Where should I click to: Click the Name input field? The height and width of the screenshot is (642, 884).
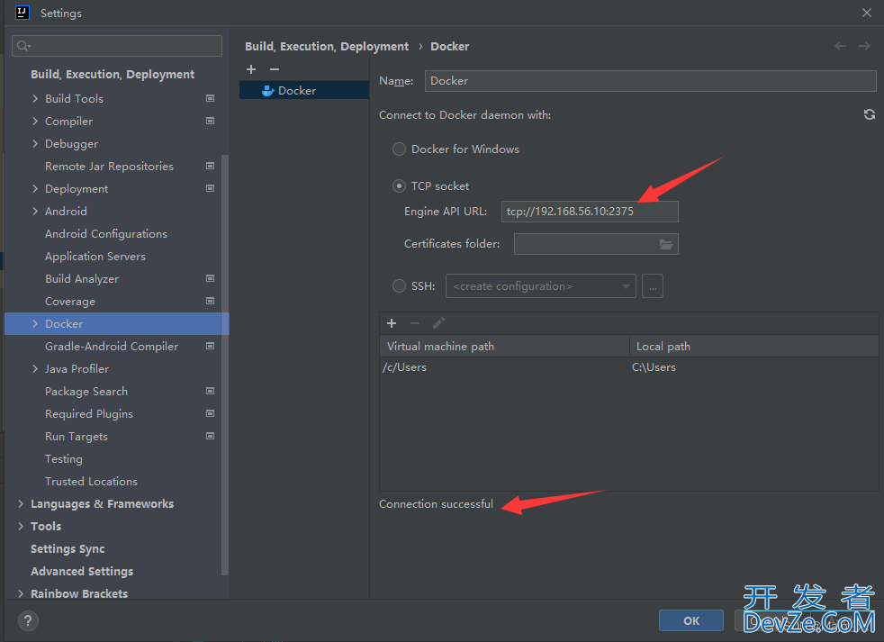[651, 81]
